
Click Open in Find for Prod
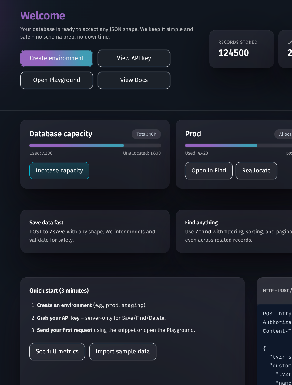pos(209,171)
